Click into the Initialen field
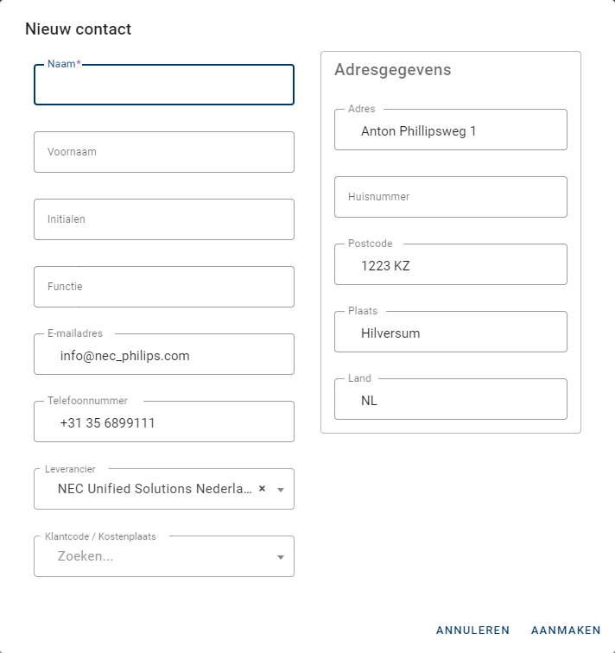The width and height of the screenshot is (615, 653). [164, 219]
